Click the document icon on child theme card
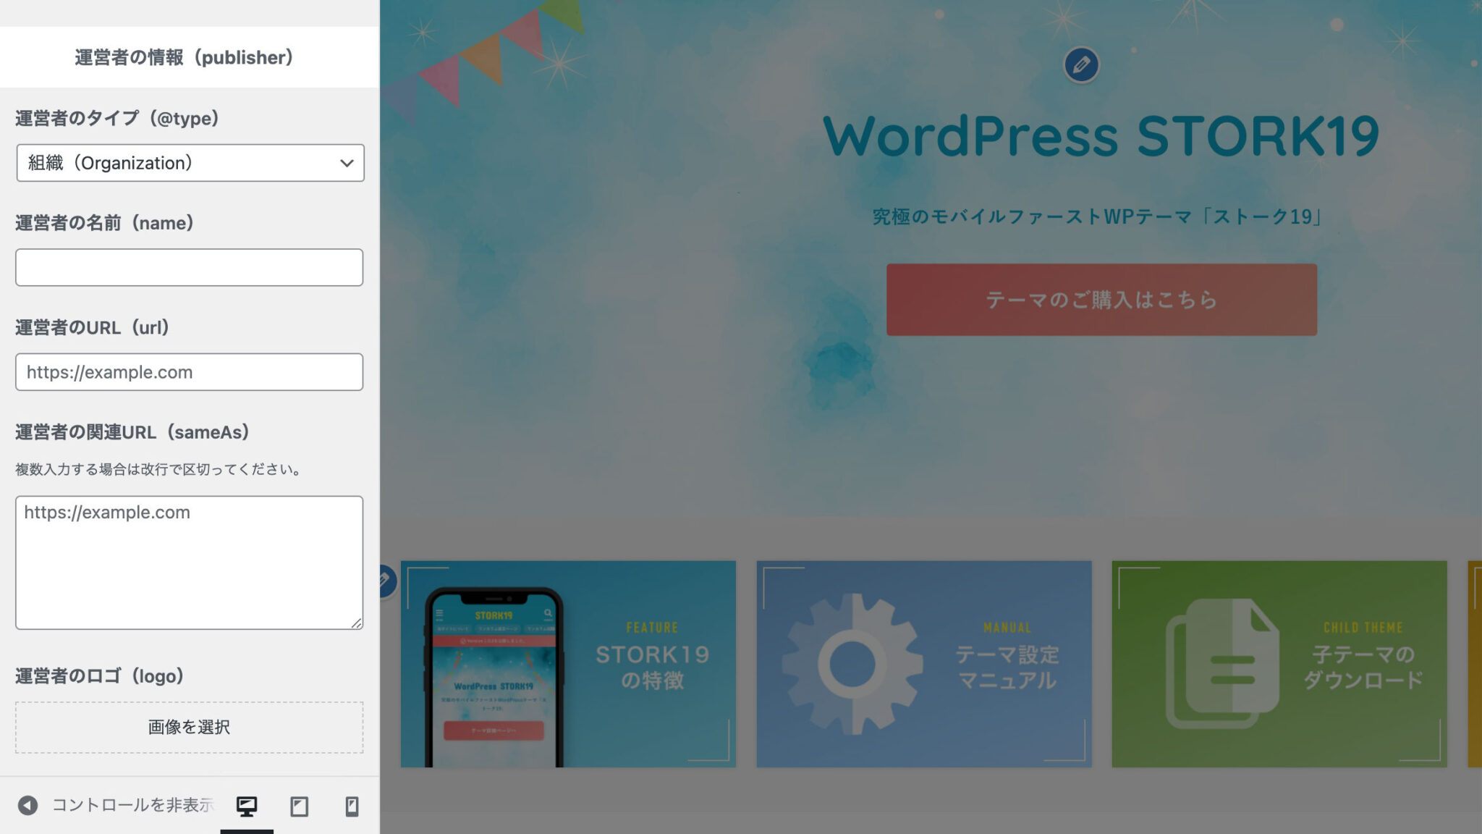Viewport: 1482px width, 834px height. click(1221, 662)
